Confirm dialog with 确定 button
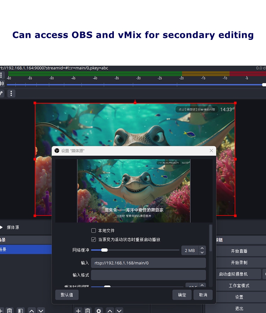The height and width of the screenshot is (313, 266). point(182,295)
